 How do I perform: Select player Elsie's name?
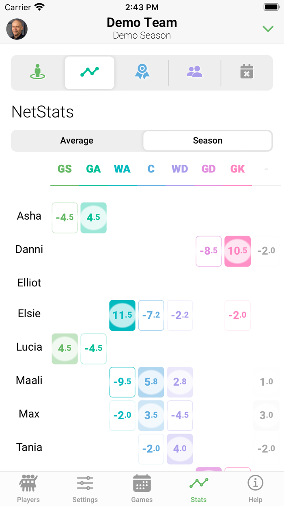click(28, 314)
